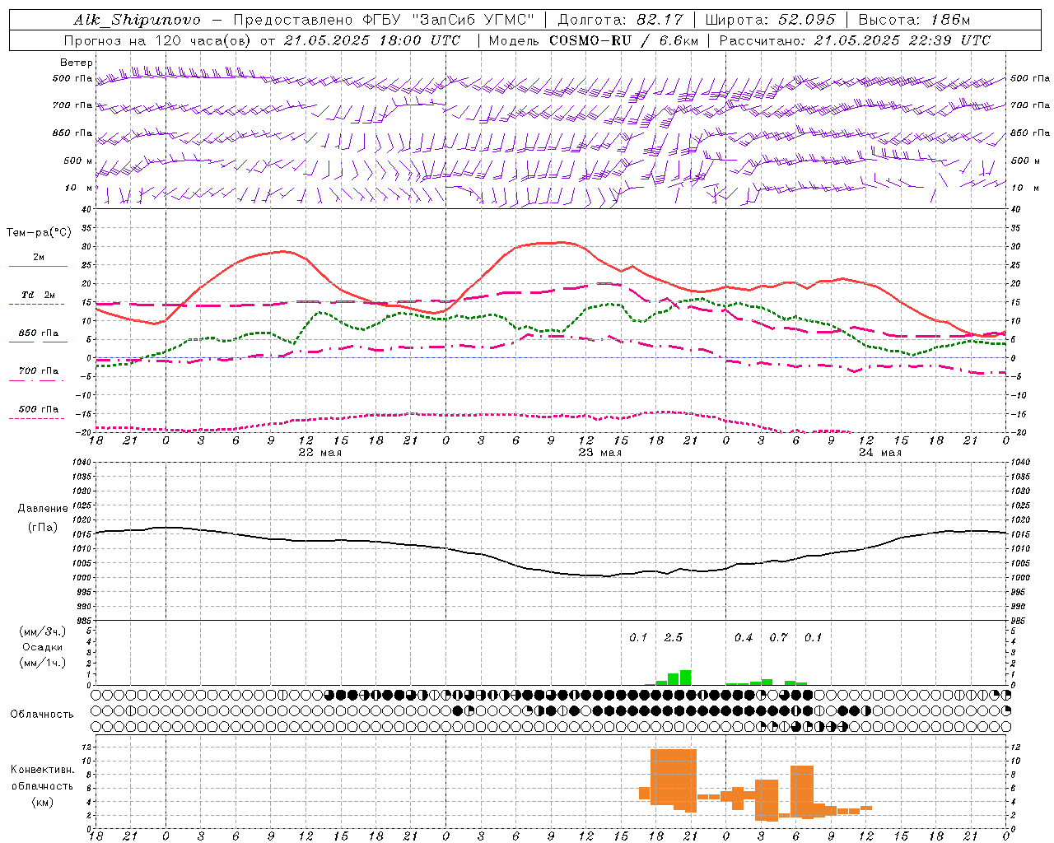Click the (мм/1ч.) precipitation unit label
The width and height of the screenshot is (1054, 843).
tap(43, 663)
